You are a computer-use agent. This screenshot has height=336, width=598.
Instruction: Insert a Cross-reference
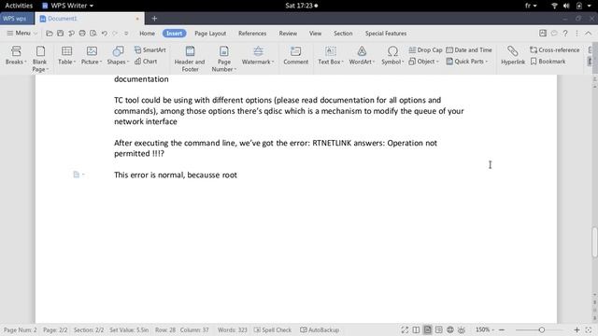[554, 49]
